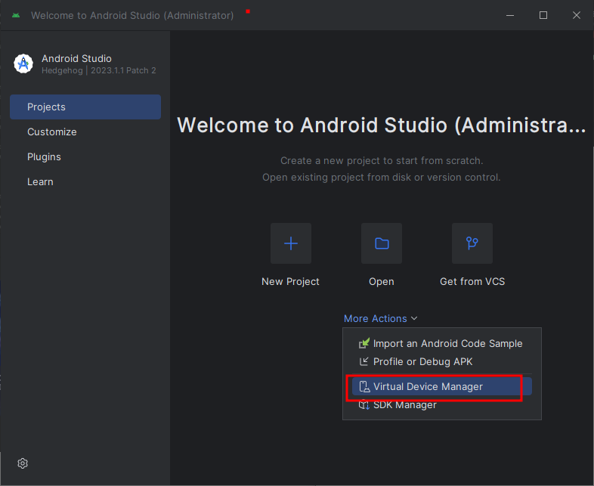Image resolution: width=594 pixels, height=486 pixels.
Task: Click the New Project label
Action: 290,281
